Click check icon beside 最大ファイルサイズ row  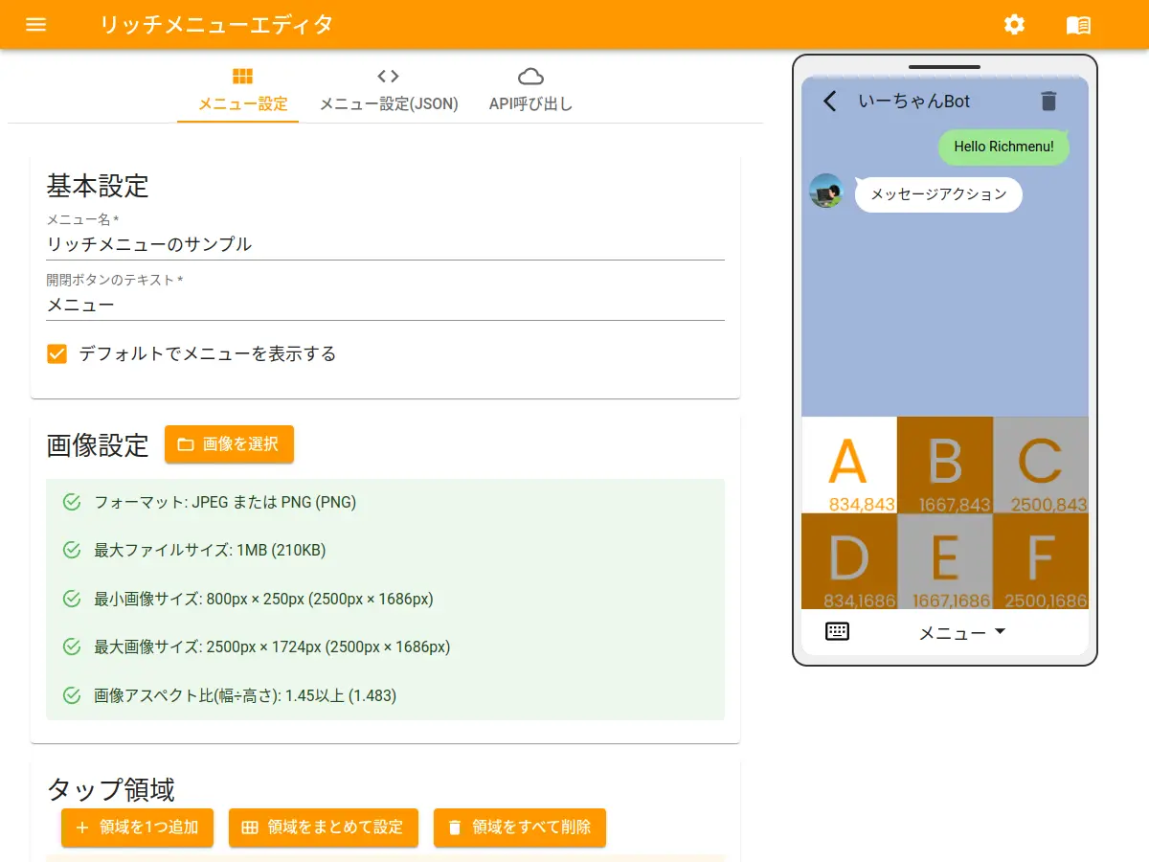71,550
